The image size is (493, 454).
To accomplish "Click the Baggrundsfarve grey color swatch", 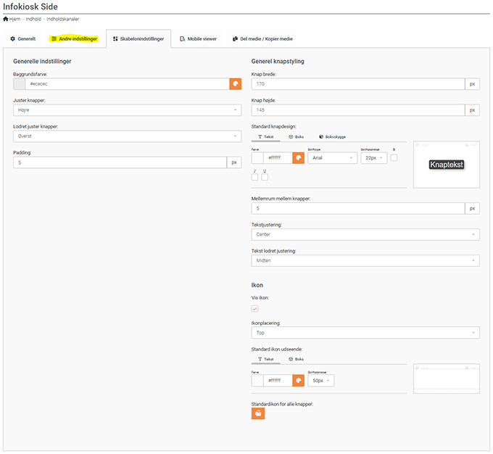I will tap(20, 84).
